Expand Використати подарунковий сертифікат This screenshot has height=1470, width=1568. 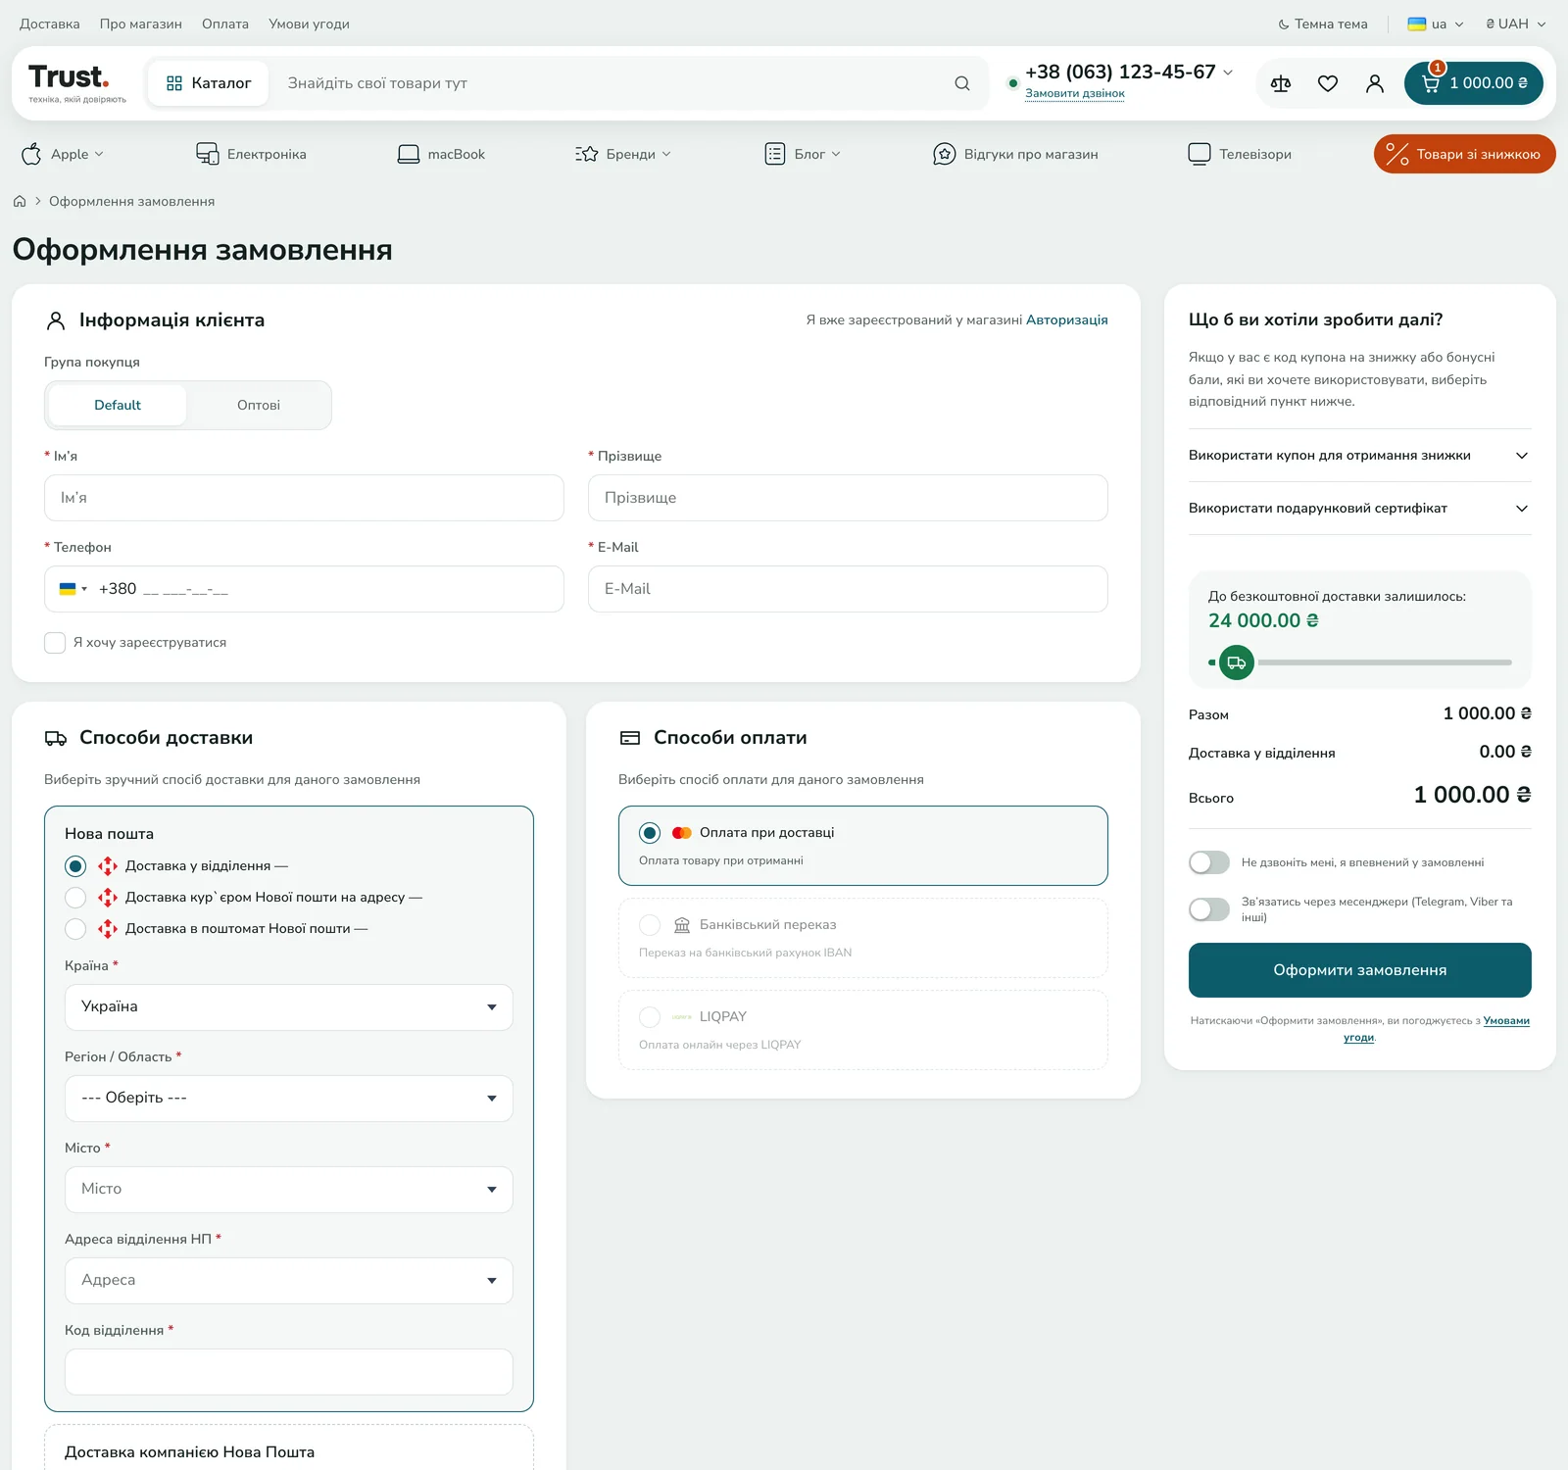pyautogui.click(x=1360, y=509)
